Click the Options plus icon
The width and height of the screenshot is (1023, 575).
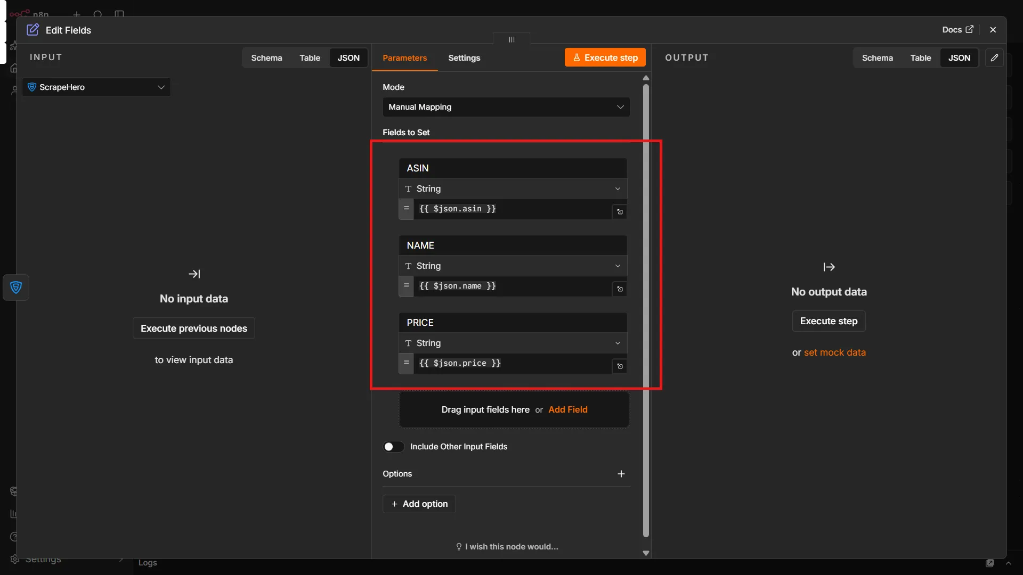tap(621, 474)
